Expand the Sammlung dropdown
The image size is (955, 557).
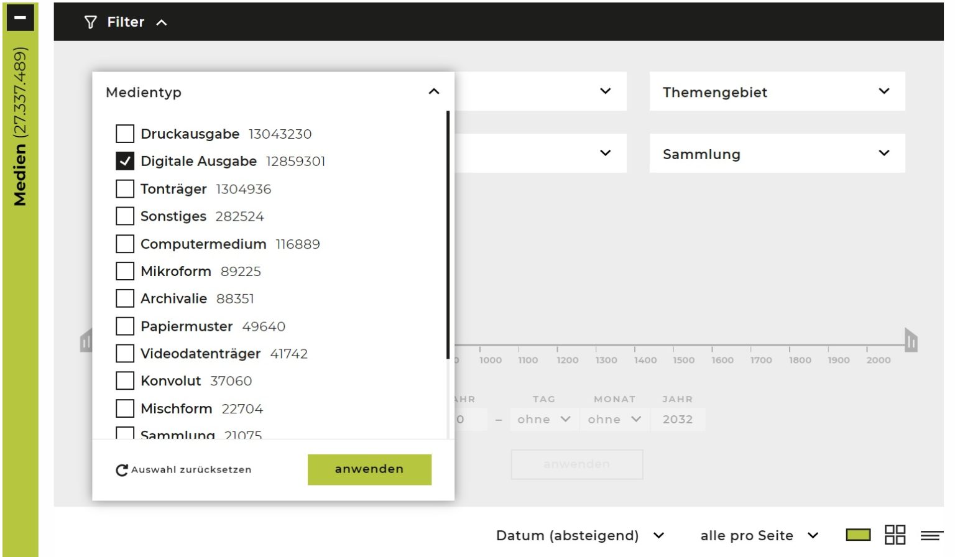tap(777, 154)
